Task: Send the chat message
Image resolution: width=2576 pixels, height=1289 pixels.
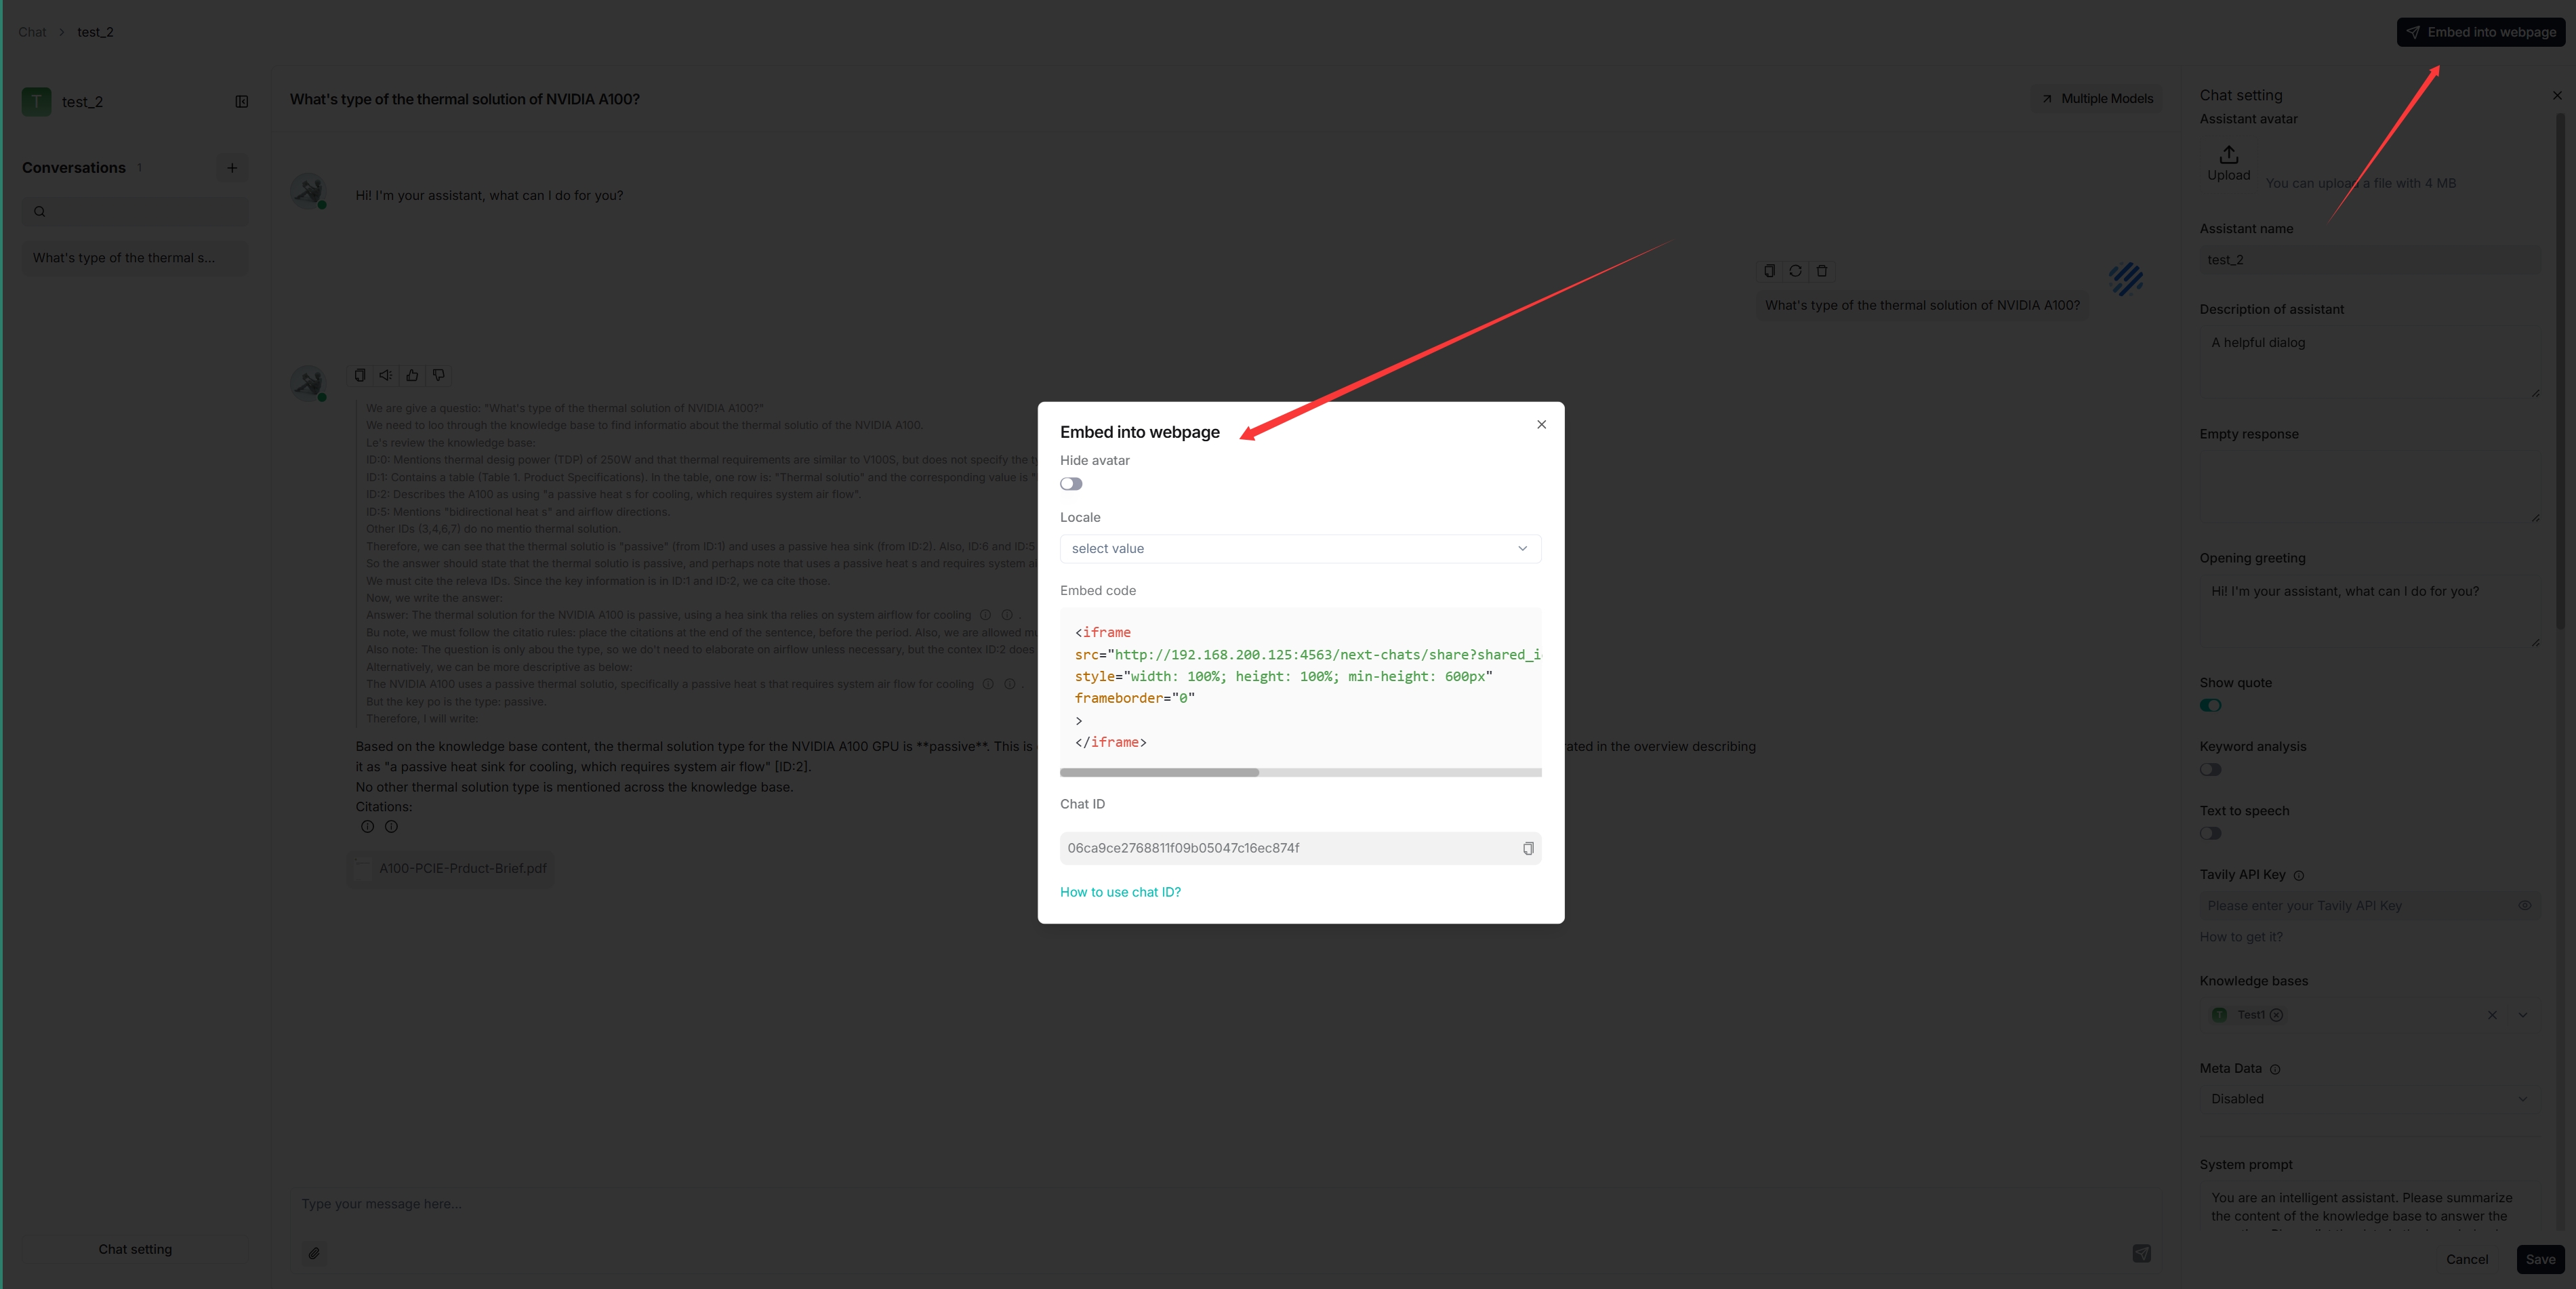Action: click(2141, 1253)
